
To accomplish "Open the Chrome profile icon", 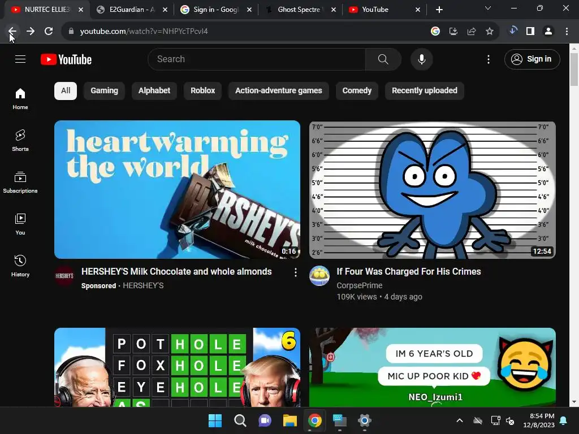I will coord(548,32).
